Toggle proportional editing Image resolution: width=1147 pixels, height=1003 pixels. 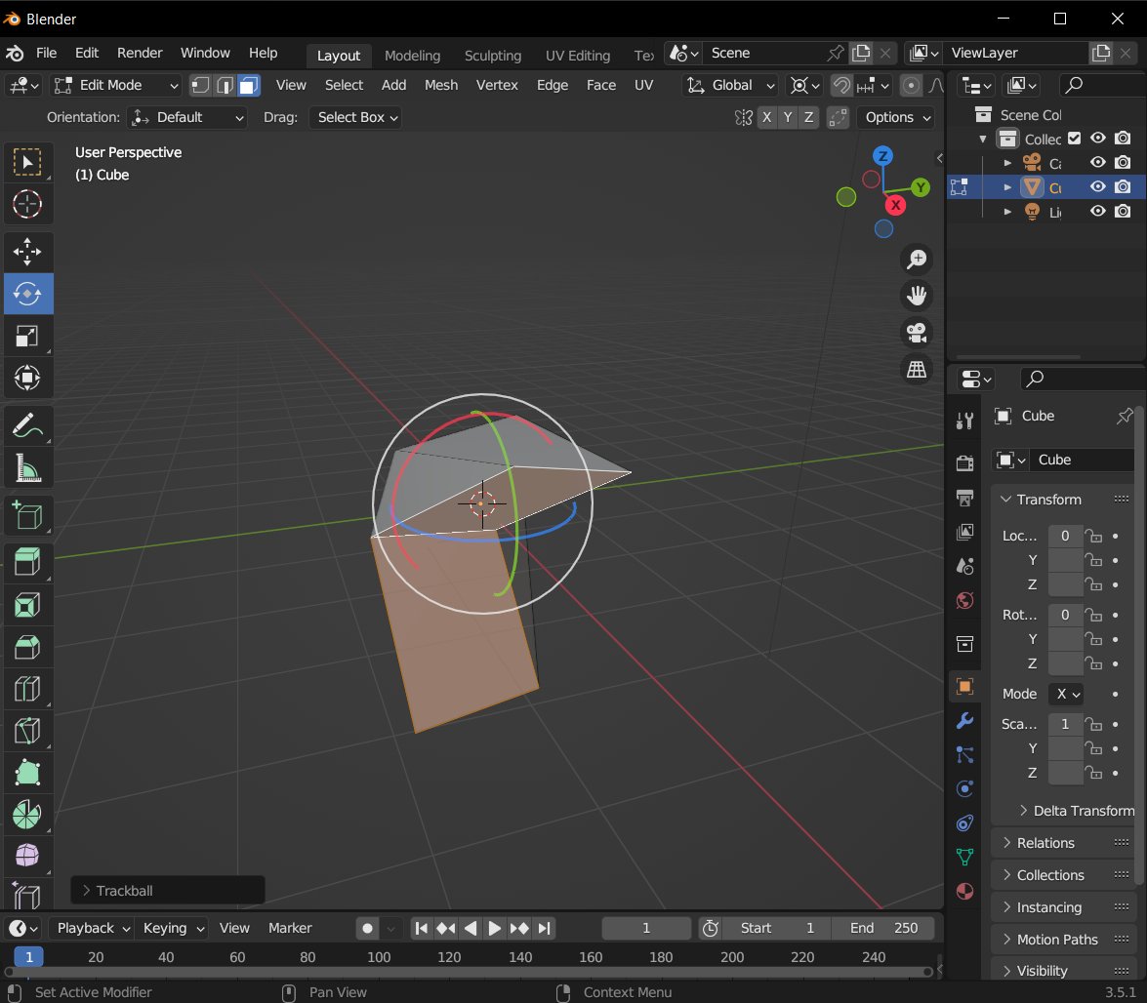click(x=911, y=86)
